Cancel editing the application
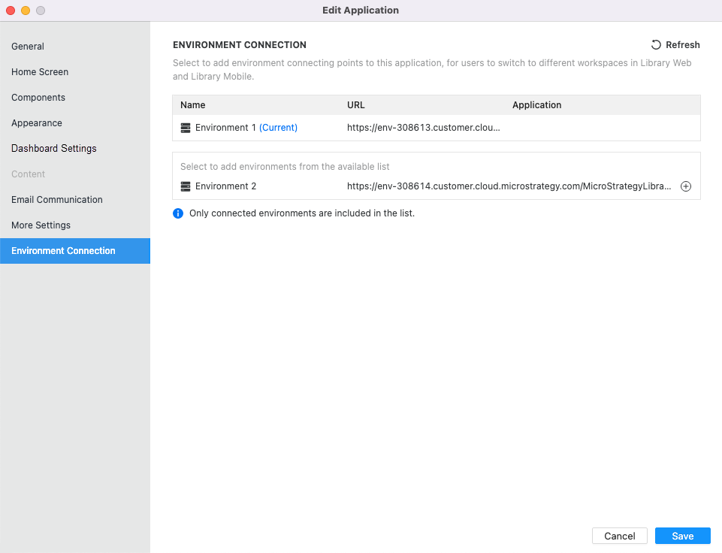The image size is (722, 553). click(x=620, y=536)
